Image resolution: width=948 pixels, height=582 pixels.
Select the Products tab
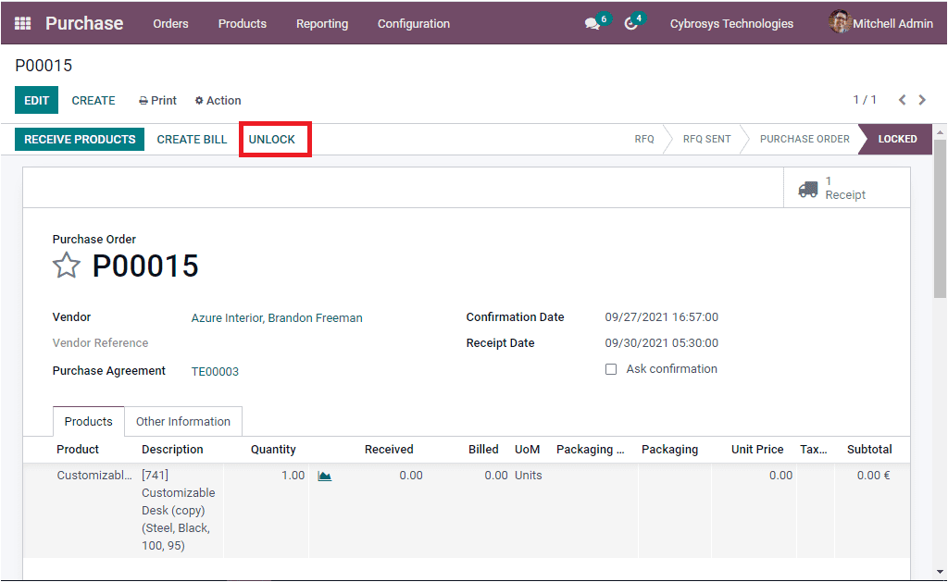coord(88,421)
